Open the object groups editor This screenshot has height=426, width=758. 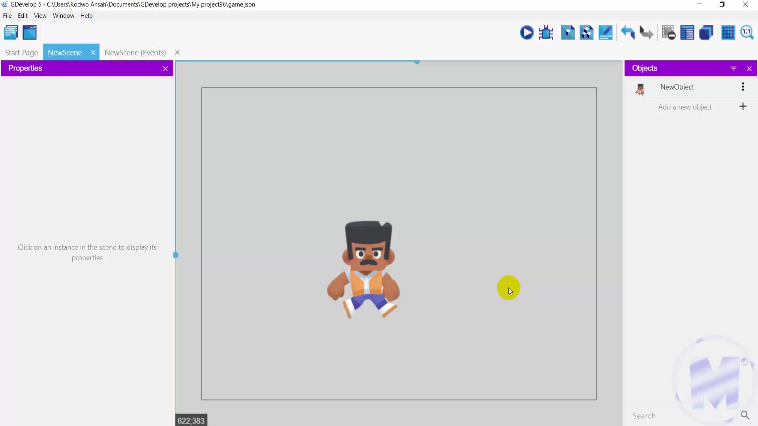[587, 33]
